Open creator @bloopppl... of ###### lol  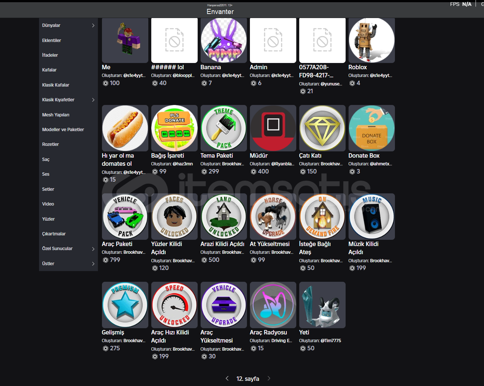184,76
